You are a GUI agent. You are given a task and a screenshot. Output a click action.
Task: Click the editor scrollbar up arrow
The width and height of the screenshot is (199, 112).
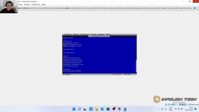coord(136,38)
